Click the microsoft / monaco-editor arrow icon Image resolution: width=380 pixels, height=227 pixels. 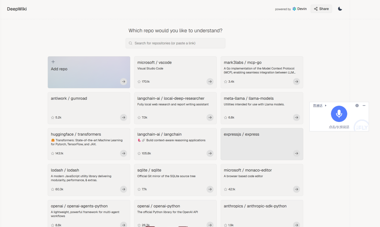click(x=296, y=189)
